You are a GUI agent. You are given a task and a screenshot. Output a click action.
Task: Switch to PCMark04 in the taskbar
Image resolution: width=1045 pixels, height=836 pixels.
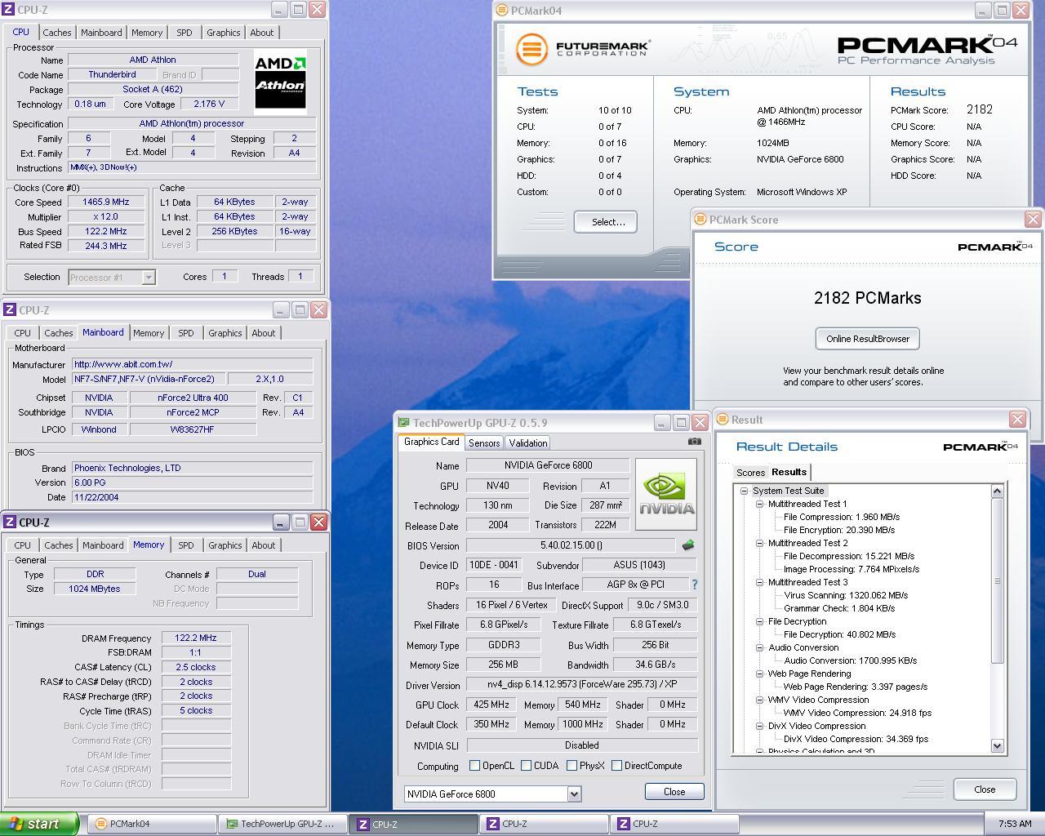(152, 824)
